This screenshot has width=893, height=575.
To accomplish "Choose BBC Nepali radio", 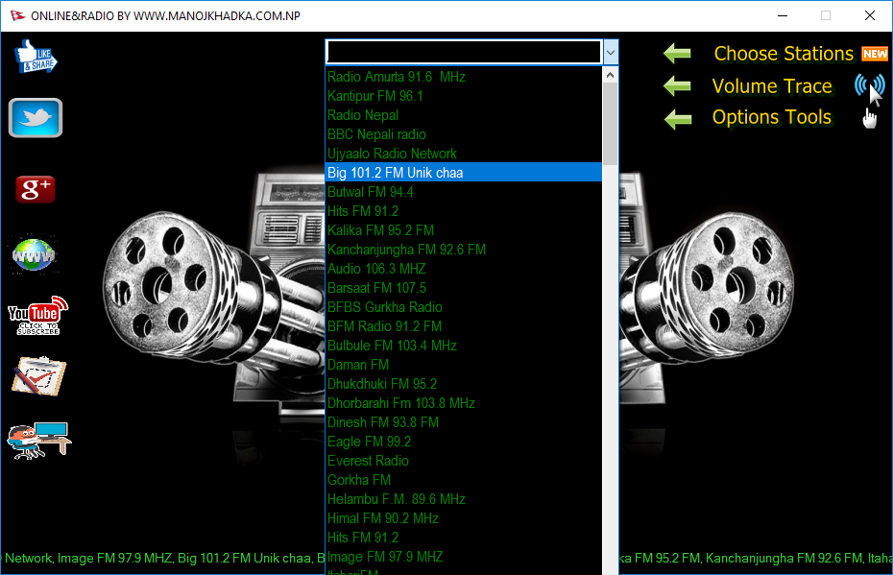I will pyautogui.click(x=464, y=134).
